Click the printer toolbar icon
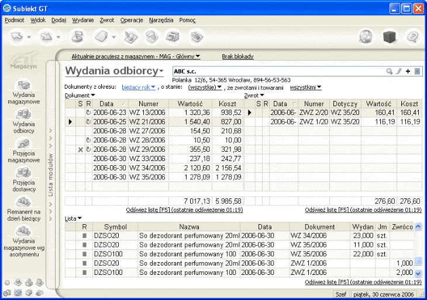 click(x=173, y=37)
